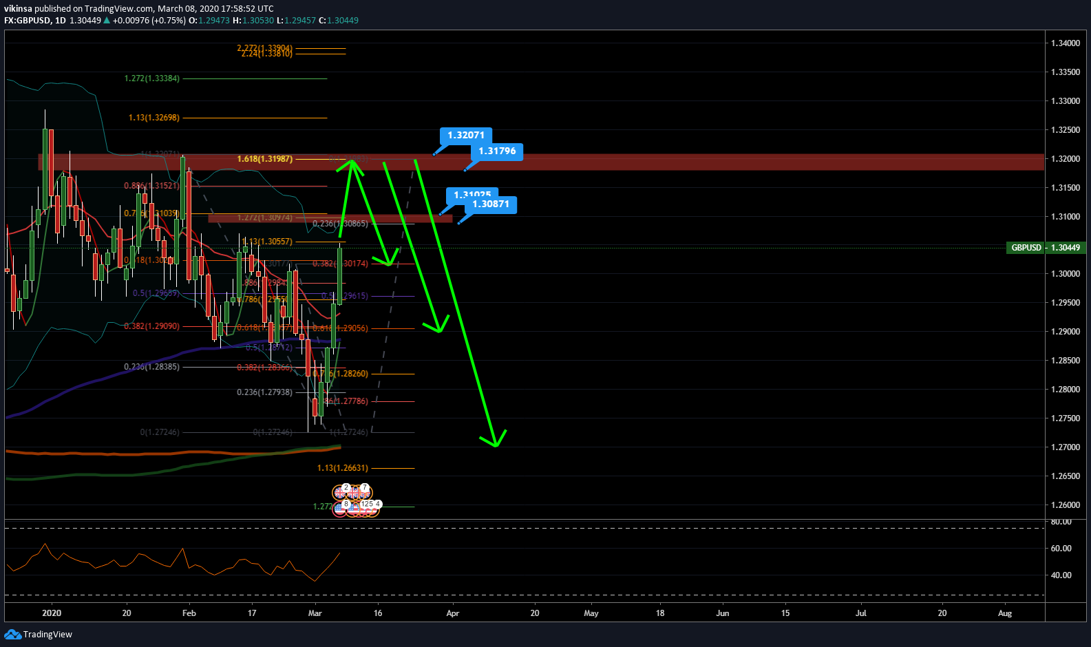
Task: Click the May label on time axis
Action: tap(591, 613)
